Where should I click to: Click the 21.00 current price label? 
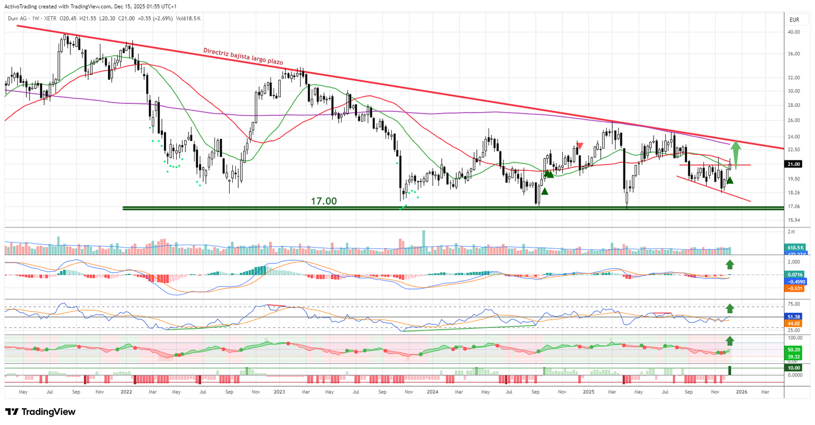click(x=794, y=164)
